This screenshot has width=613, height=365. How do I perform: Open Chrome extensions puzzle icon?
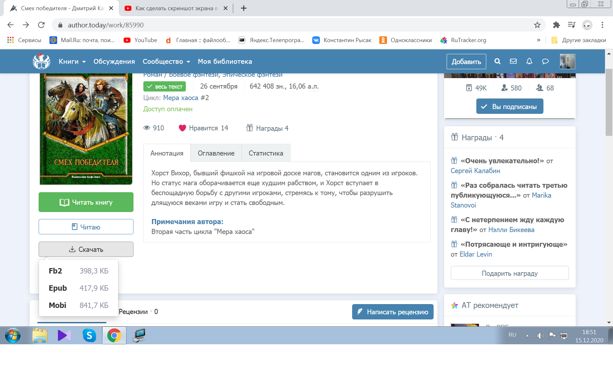(x=556, y=25)
